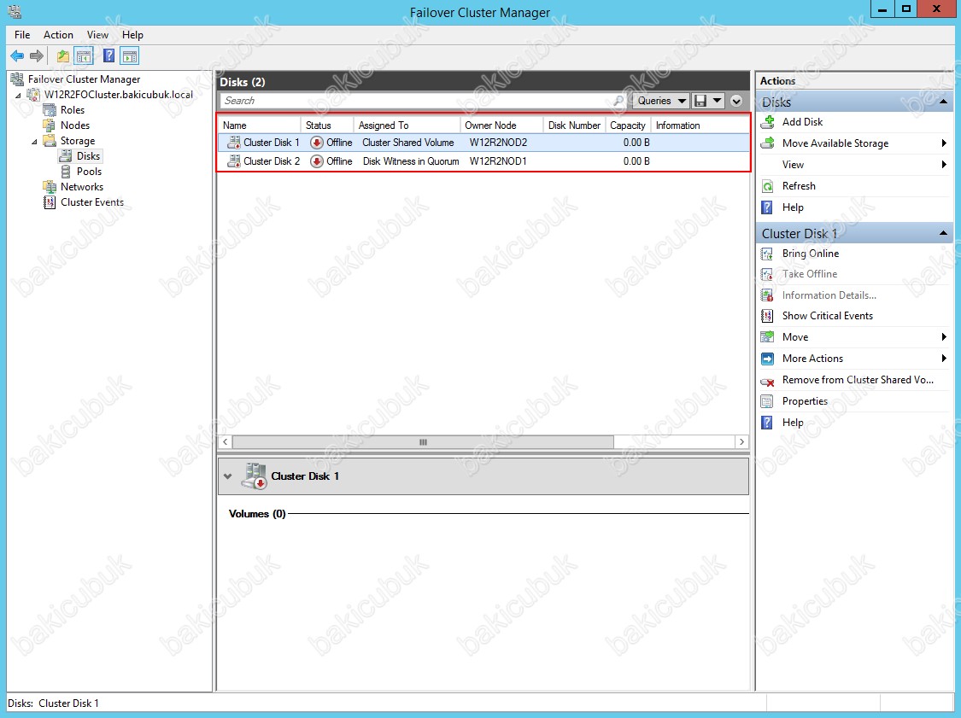Click the Cluster Disk 2 row icon

(x=234, y=161)
